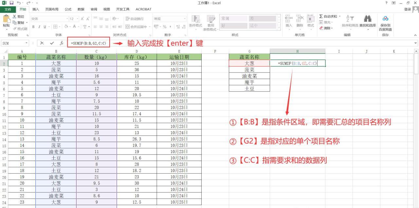
Task: Open the File (文件) tab
Action: click(x=8, y=9)
